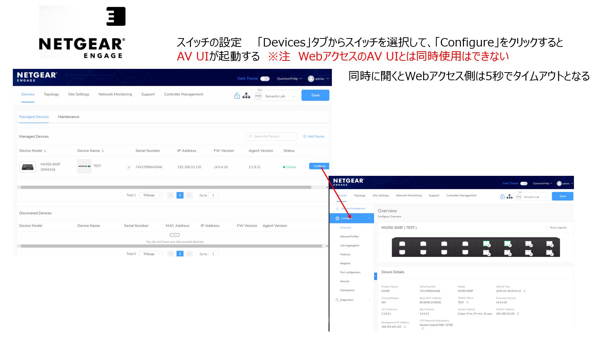
Task: Click next page arrow under Managed Devices table
Action: [x=189, y=195]
